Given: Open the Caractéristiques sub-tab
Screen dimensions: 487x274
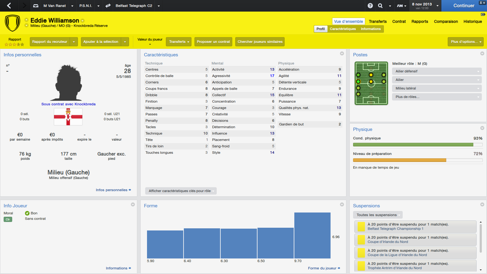Looking at the screenshot, I should 343,29.
